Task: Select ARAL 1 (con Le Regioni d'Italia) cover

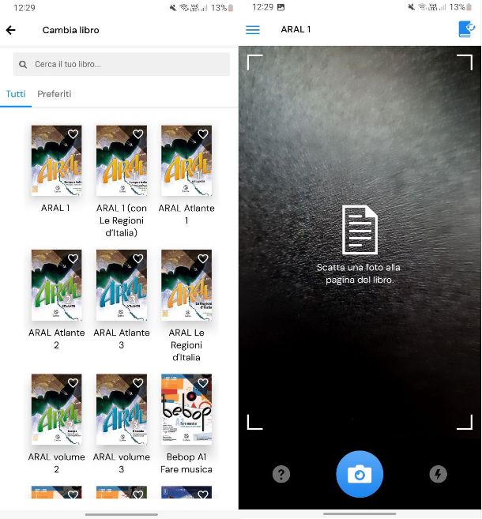Action: (x=122, y=160)
